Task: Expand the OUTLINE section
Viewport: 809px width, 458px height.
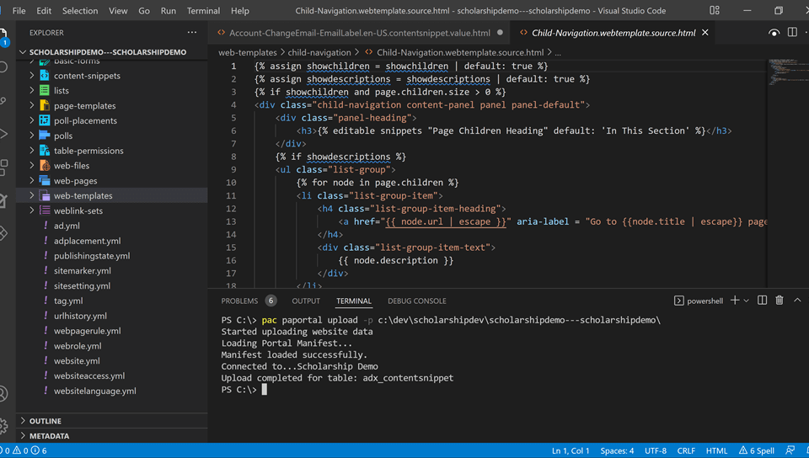Action: click(x=46, y=421)
